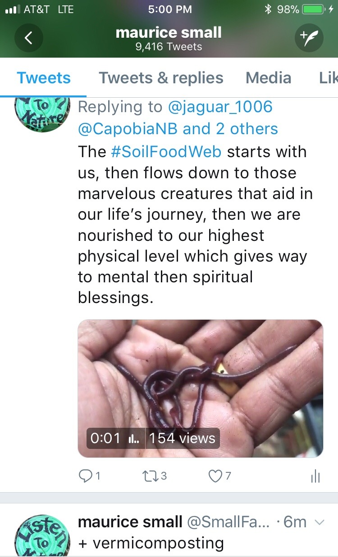This screenshot has height=557, width=338.
Task: Like the SoilFoodWeb tweet
Action: (x=219, y=475)
